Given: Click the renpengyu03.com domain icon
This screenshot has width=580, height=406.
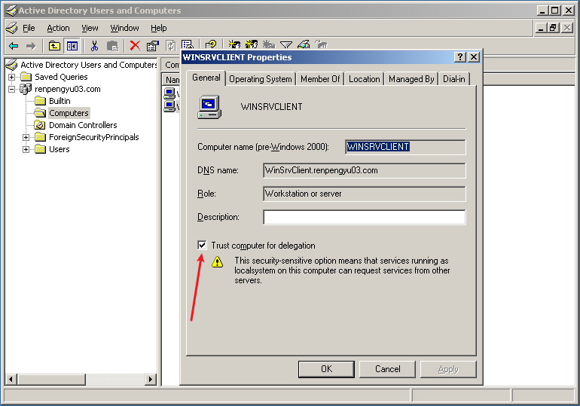Looking at the screenshot, I should click(x=26, y=89).
